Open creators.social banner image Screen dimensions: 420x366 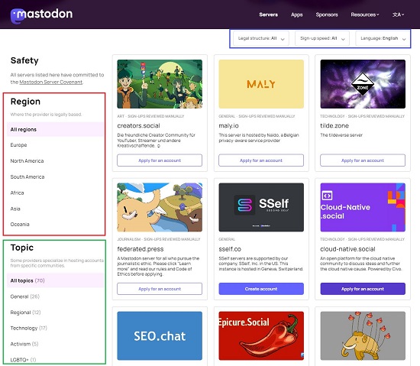point(160,84)
